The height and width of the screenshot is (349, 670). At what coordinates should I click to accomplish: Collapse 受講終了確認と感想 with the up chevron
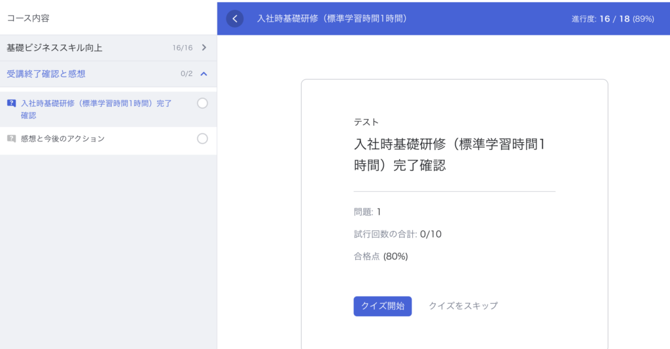pos(204,74)
